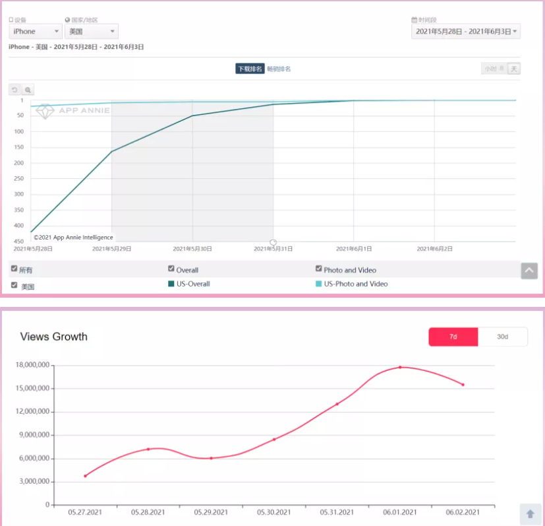Toggle the Overall checkbox
Viewport: 545px width, 526px height.
(x=171, y=269)
